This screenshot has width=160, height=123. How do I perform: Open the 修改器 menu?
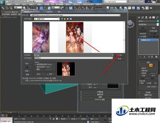[47, 4]
